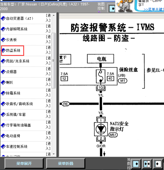Click the NATS安全指示灯 label

pyautogui.click(x=119, y=126)
